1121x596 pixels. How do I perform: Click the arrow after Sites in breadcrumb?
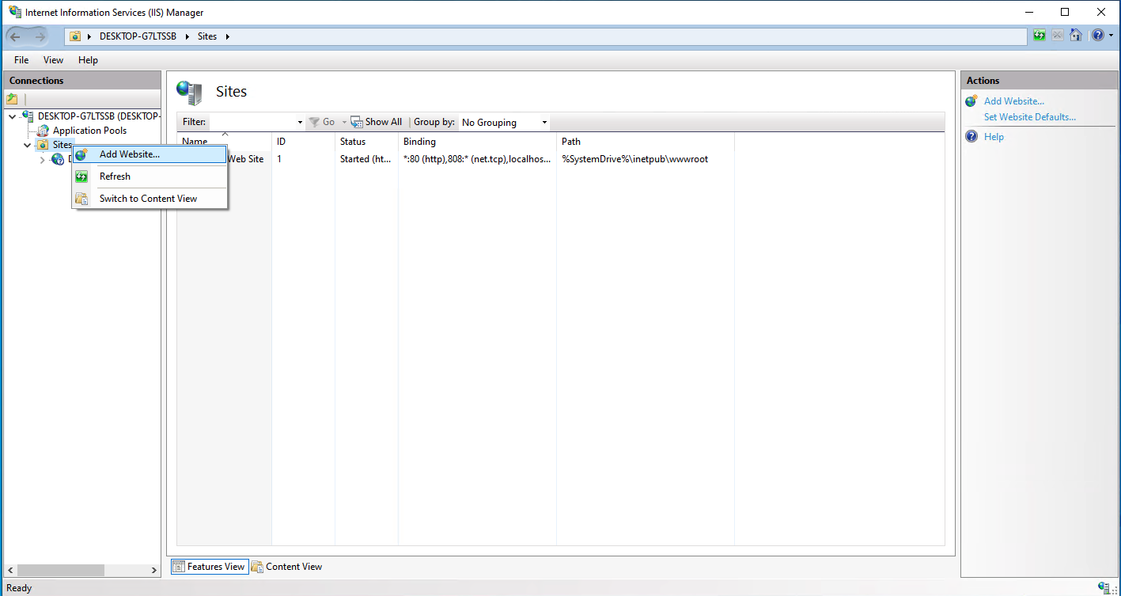click(227, 36)
